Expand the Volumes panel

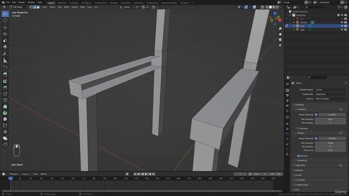pos(299,170)
